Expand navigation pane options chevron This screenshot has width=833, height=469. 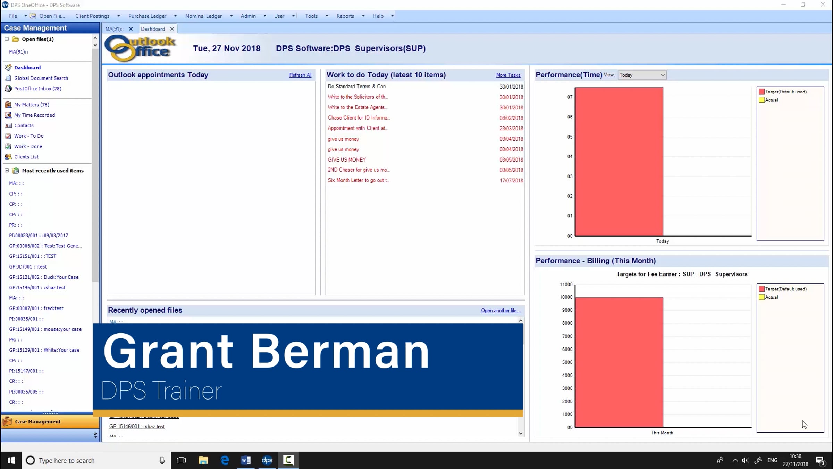click(95, 435)
